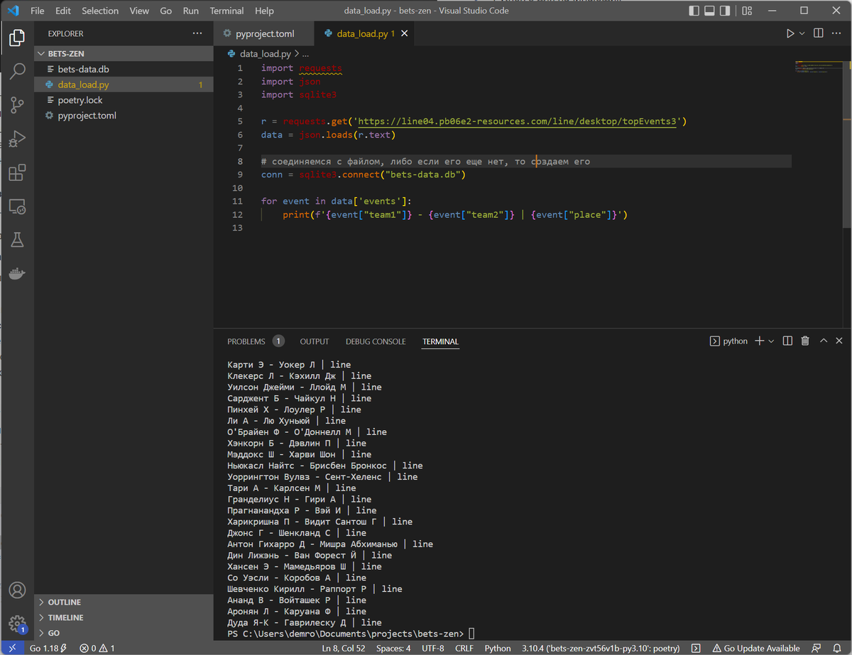Image resolution: width=852 pixels, height=655 pixels.
Task: Open the Testing flask icon view
Action: point(17,241)
